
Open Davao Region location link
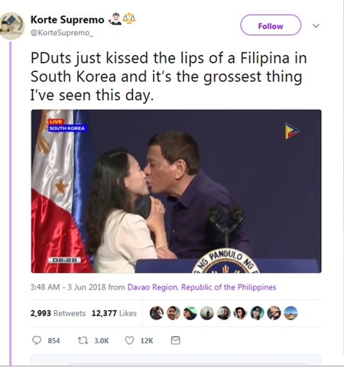click(202, 287)
